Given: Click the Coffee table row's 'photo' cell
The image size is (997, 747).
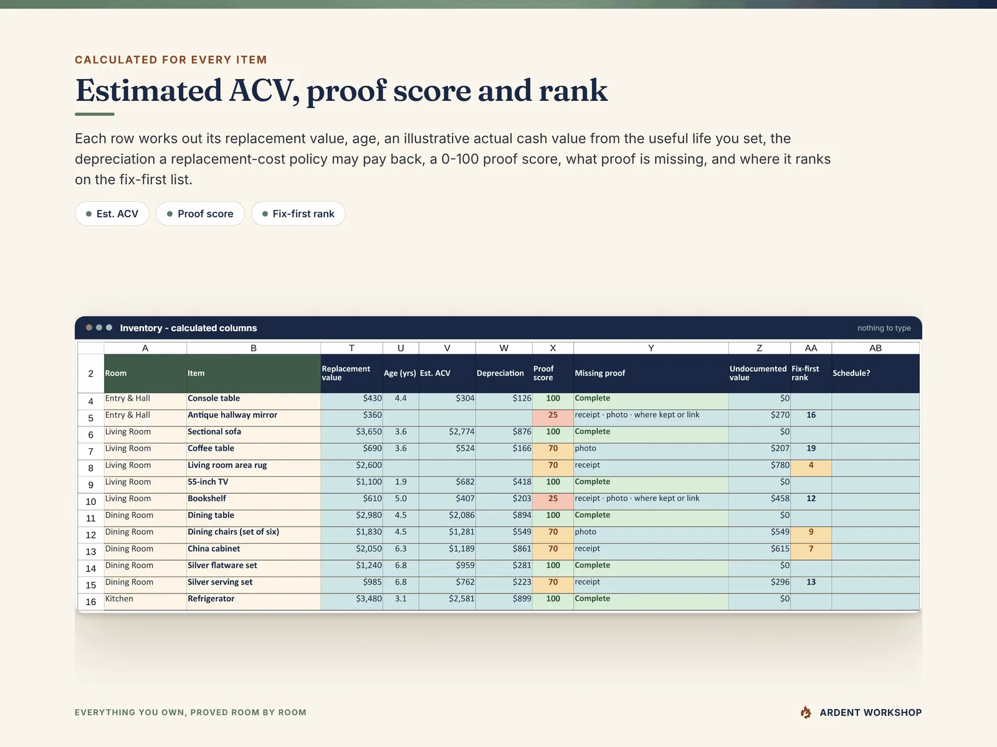Looking at the screenshot, I should pyautogui.click(x=651, y=452).
